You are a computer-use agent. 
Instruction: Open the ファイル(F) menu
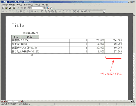(4, 5)
